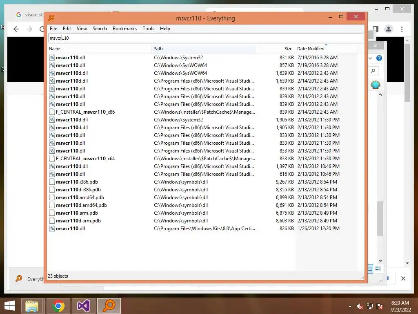The width and height of the screenshot is (418, 314).
Task: Click Chrome forward arrow button
Action: coord(29,29)
